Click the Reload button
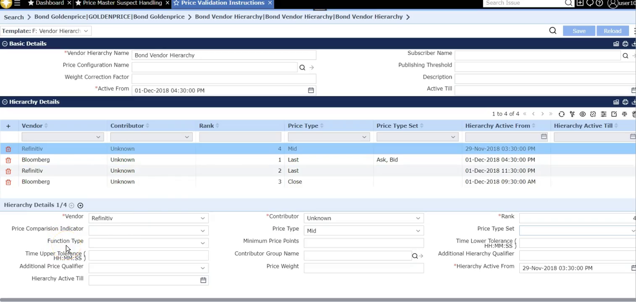 pos(612,31)
